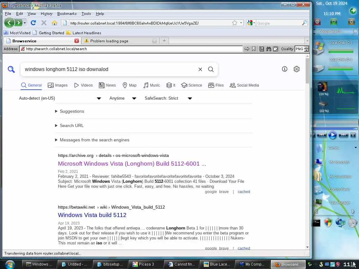Play media with sidebar play button
The width and height of the screenshot is (359, 269).
(x=333, y=135)
